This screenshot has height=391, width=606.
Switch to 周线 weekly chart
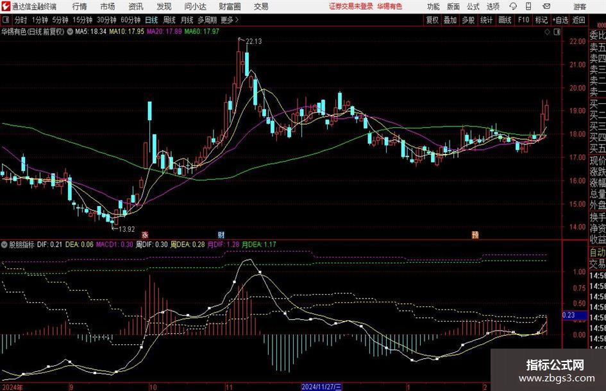pyautogui.click(x=169, y=20)
